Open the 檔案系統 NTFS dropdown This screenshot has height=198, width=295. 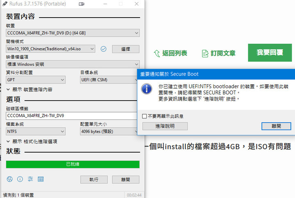pyautogui.click(x=36, y=131)
